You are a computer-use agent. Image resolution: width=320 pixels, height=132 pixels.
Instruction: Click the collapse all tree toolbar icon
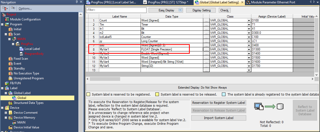point(13,8)
